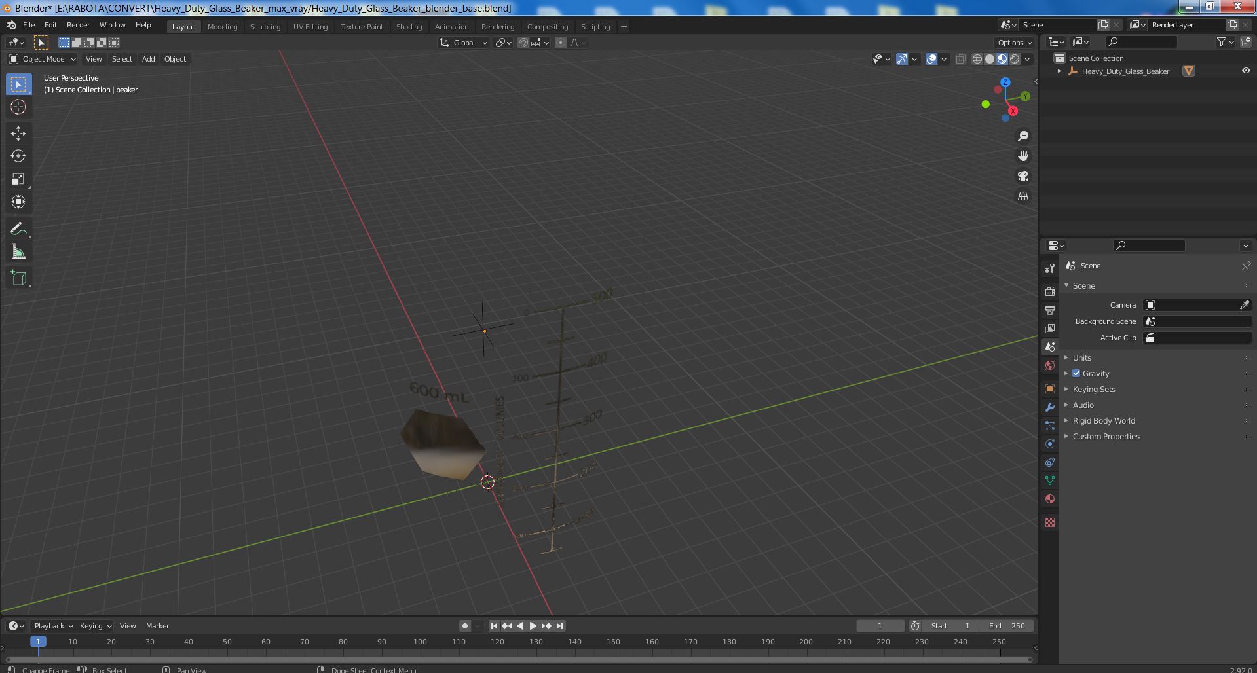Open the Object Data properties tab
This screenshot has width=1257, height=673.
pos(1050,481)
